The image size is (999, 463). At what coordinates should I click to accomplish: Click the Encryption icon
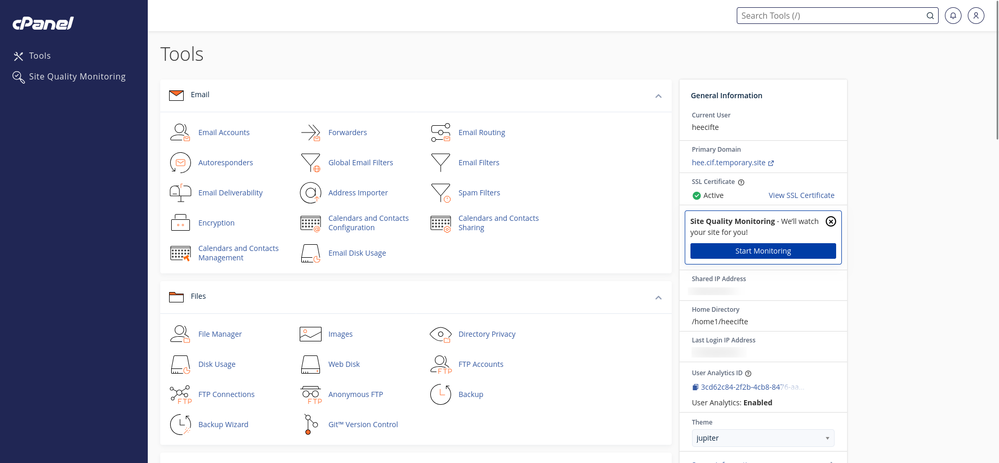180,223
